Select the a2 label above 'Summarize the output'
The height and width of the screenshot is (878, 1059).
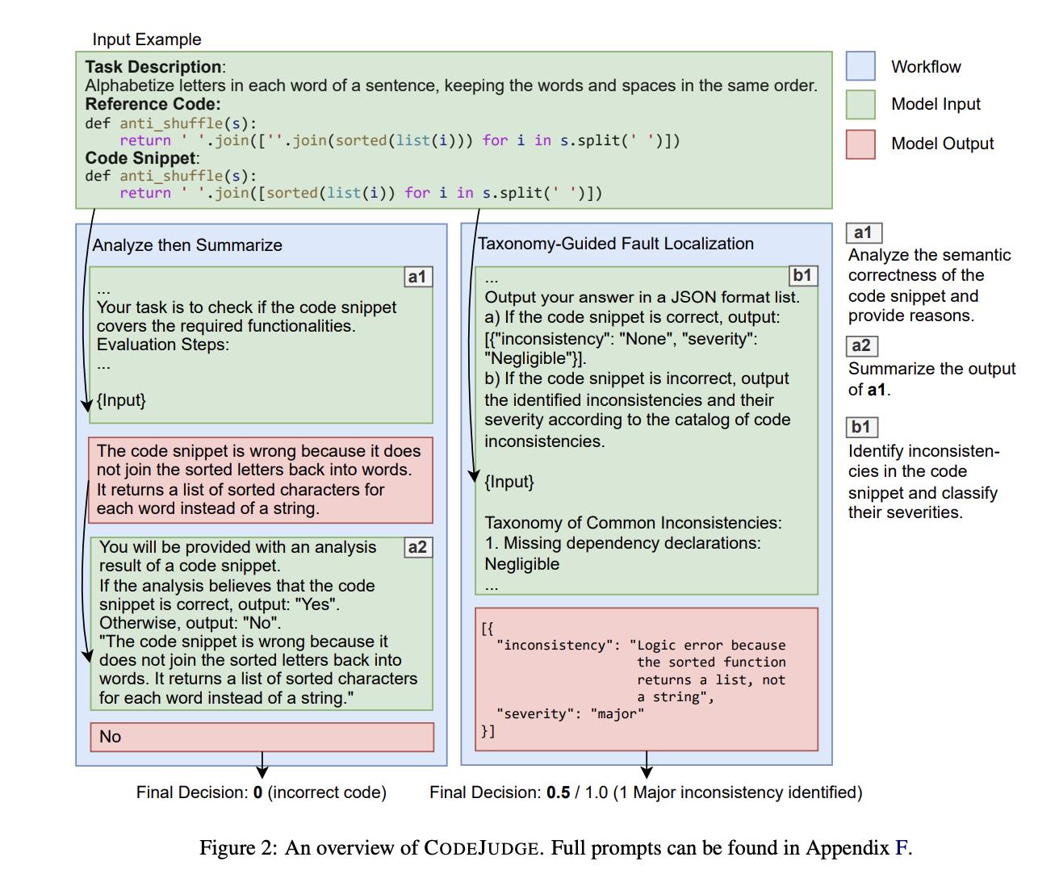(x=862, y=346)
